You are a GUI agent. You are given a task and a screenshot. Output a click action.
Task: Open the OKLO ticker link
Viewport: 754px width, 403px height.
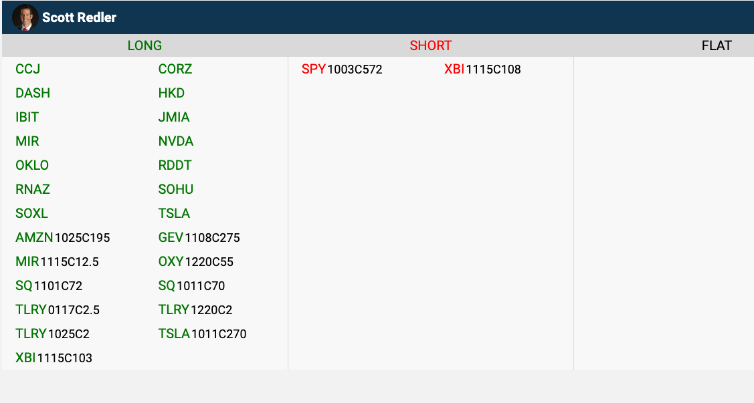pyautogui.click(x=32, y=165)
